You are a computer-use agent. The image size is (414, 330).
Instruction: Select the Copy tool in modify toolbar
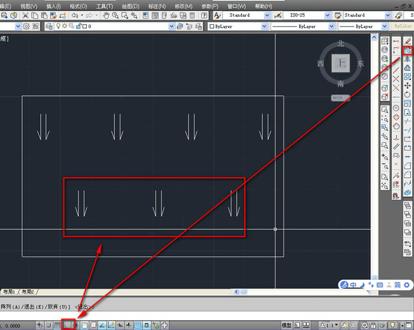(x=408, y=51)
